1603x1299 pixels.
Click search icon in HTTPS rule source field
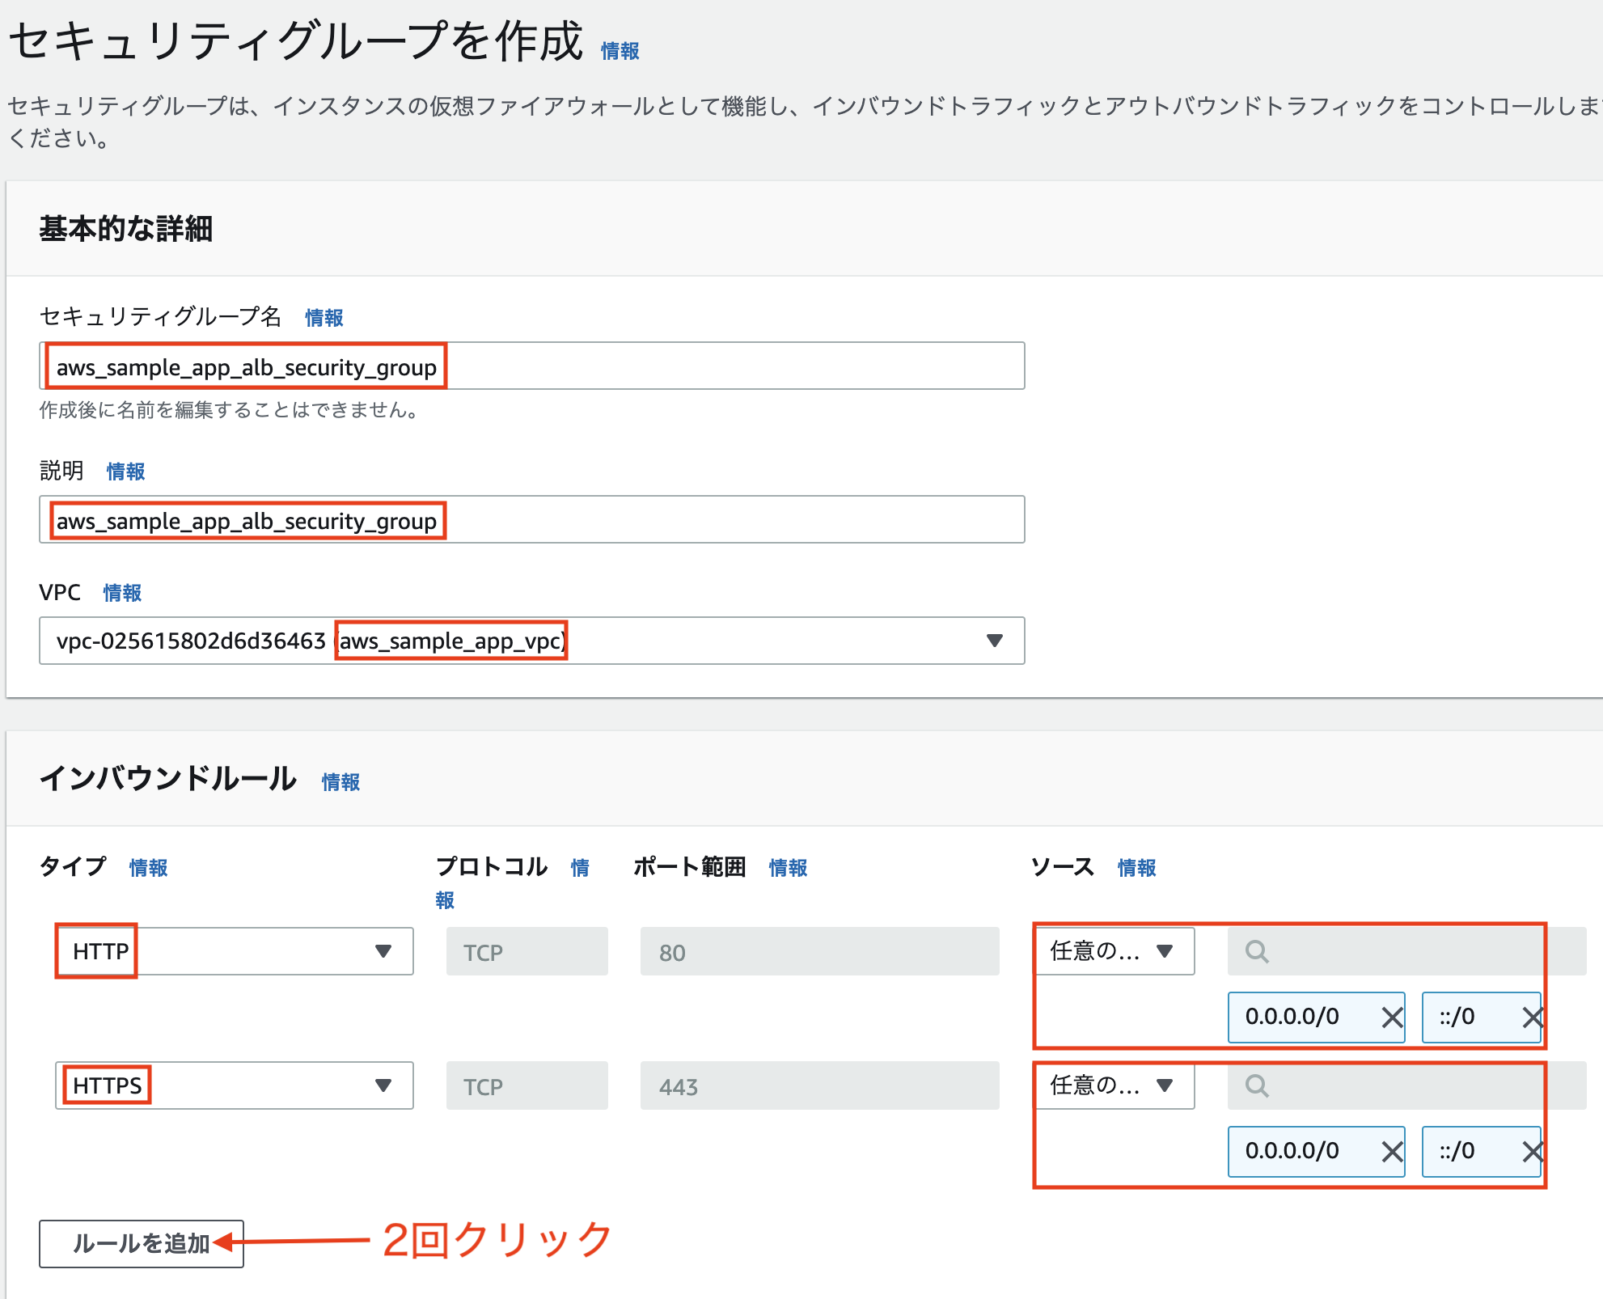[x=1256, y=1086]
